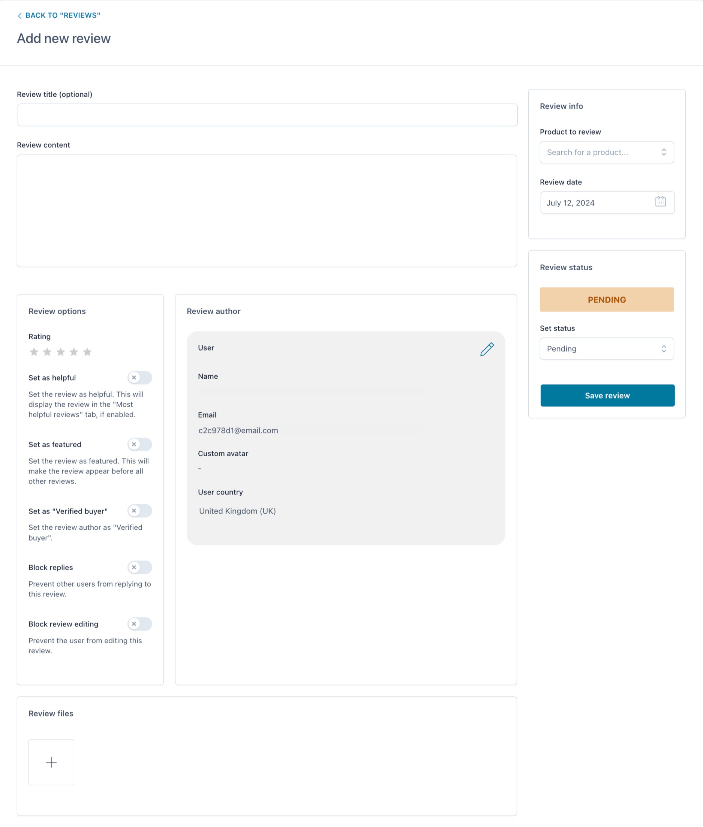This screenshot has height=827, width=703.
Task: Click the Review options heading
Action: [x=57, y=311]
